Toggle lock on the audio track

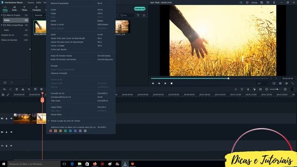[6, 146]
